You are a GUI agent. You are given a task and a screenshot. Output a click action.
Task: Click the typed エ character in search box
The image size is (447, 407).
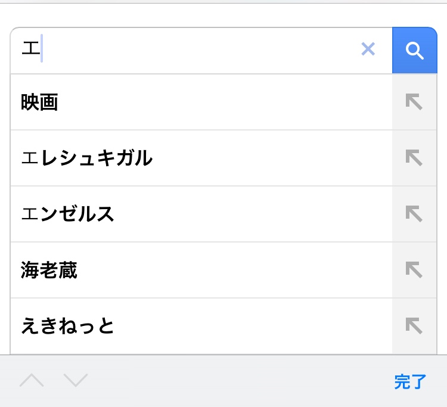tap(30, 49)
